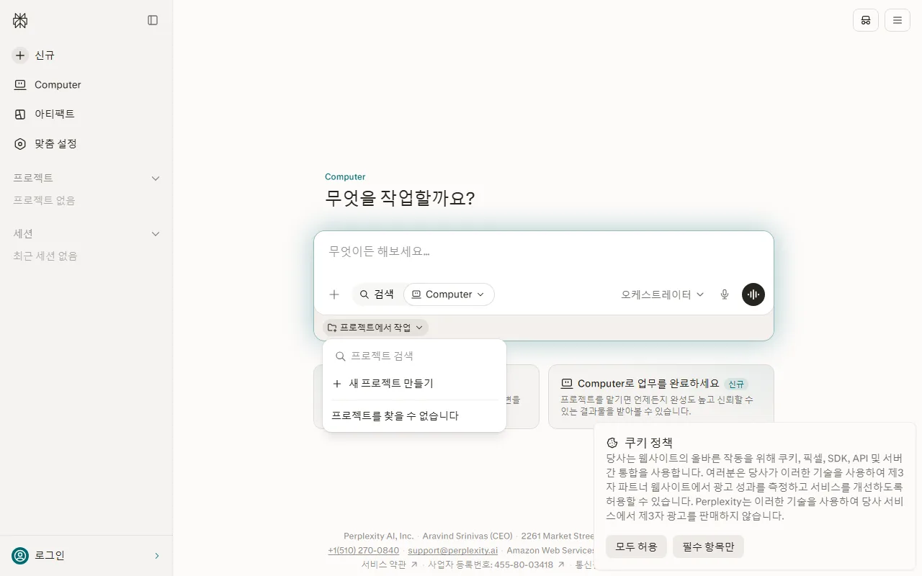Click Aravind Srinivas (CEO) footer text
The image size is (922, 576).
467,536
